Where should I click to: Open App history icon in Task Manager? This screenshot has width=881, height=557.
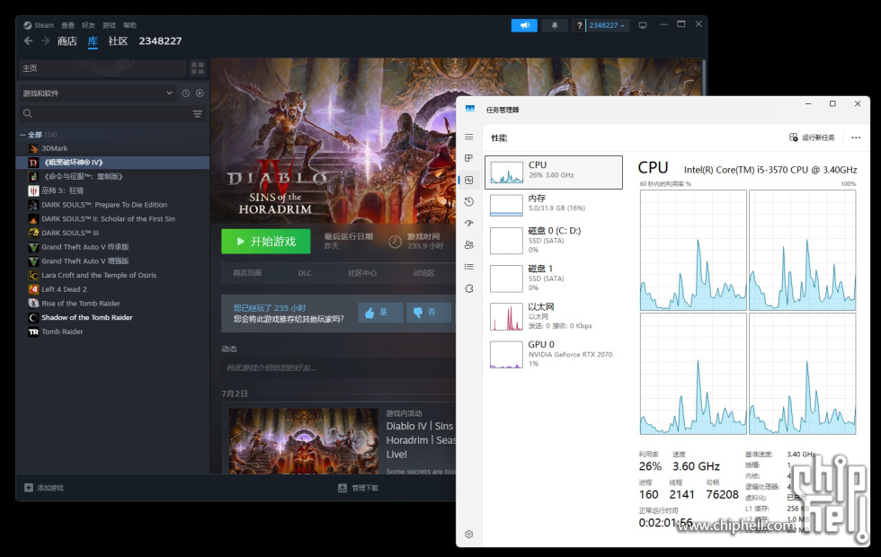[x=469, y=201]
